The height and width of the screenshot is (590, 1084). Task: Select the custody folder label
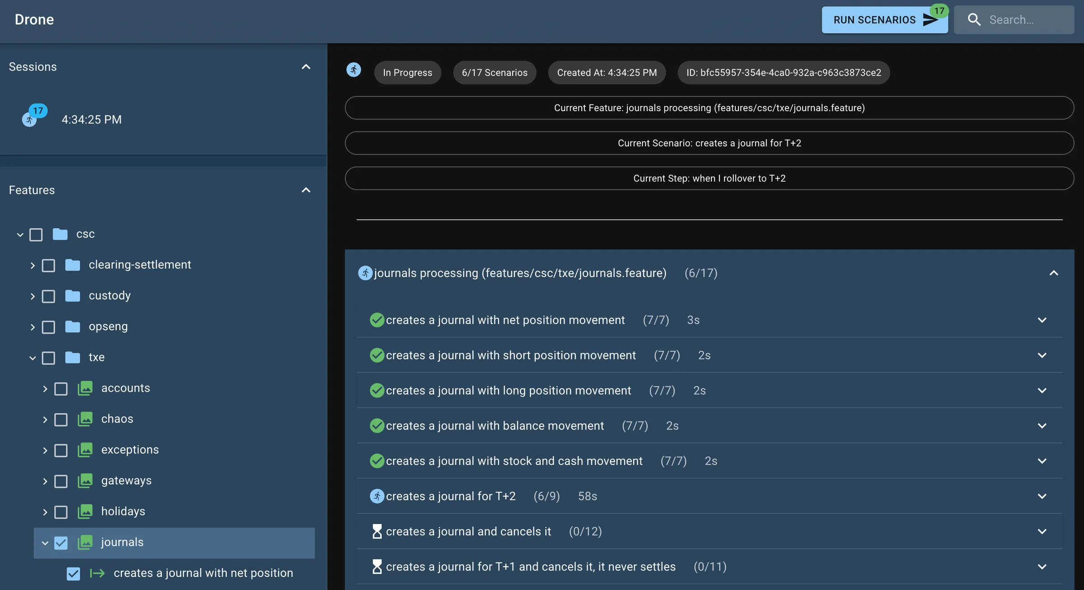(110, 295)
